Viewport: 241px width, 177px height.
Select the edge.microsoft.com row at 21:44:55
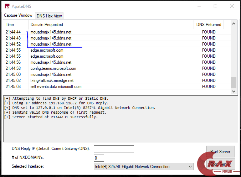tap(47, 50)
